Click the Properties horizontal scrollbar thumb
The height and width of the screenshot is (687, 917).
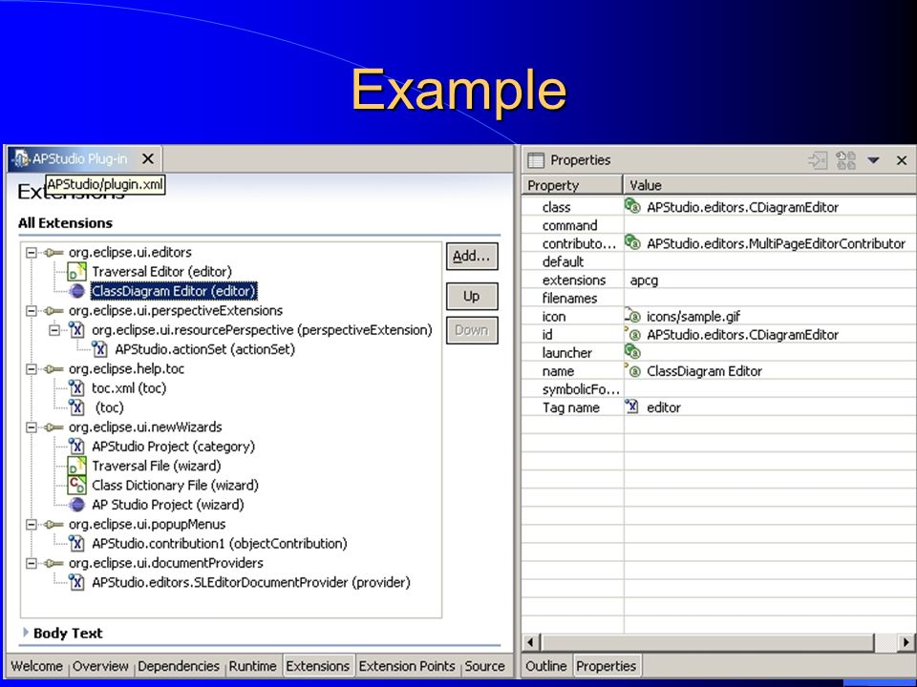point(707,642)
